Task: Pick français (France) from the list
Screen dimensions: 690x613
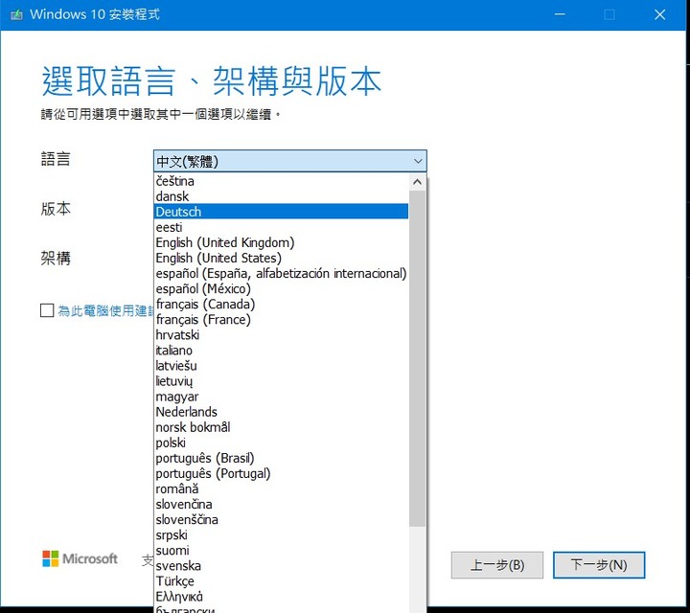Action: coord(282,320)
